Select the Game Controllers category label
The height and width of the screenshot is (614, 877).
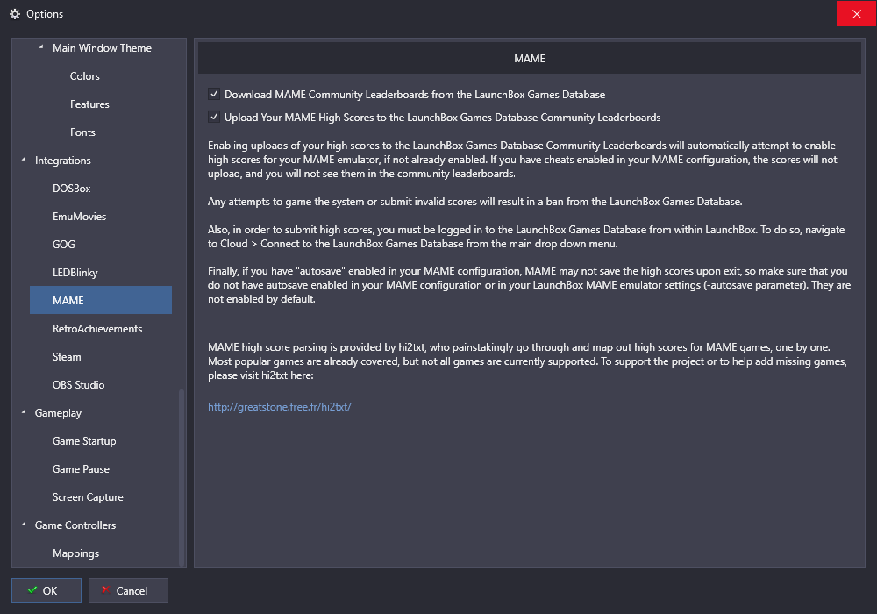pos(75,525)
